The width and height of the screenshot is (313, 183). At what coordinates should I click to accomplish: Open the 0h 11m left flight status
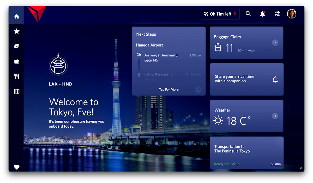[x=220, y=14]
